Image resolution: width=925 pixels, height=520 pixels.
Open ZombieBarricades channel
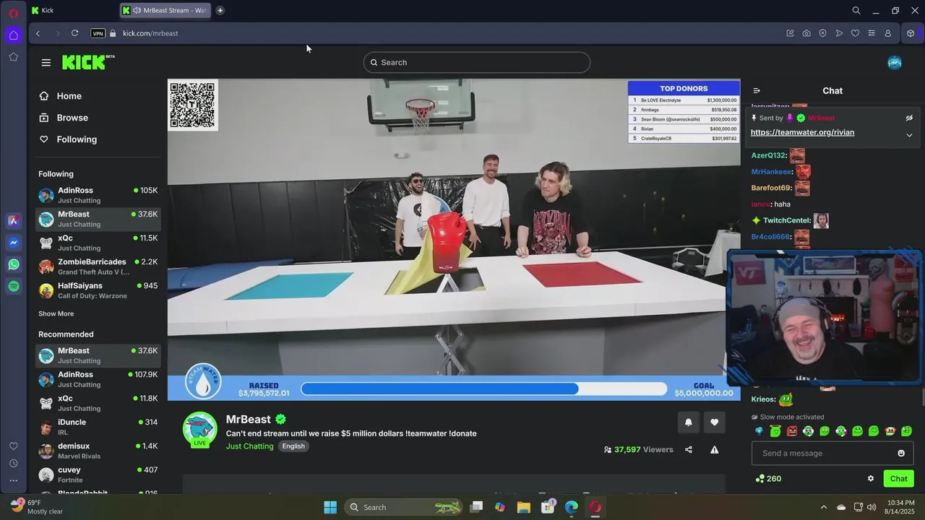click(98, 266)
